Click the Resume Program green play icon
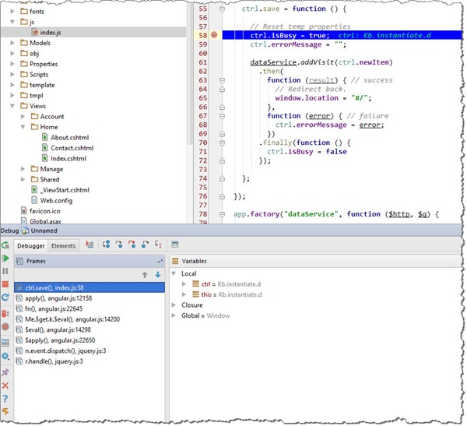This screenshot has height=426, width=467. 6,258
